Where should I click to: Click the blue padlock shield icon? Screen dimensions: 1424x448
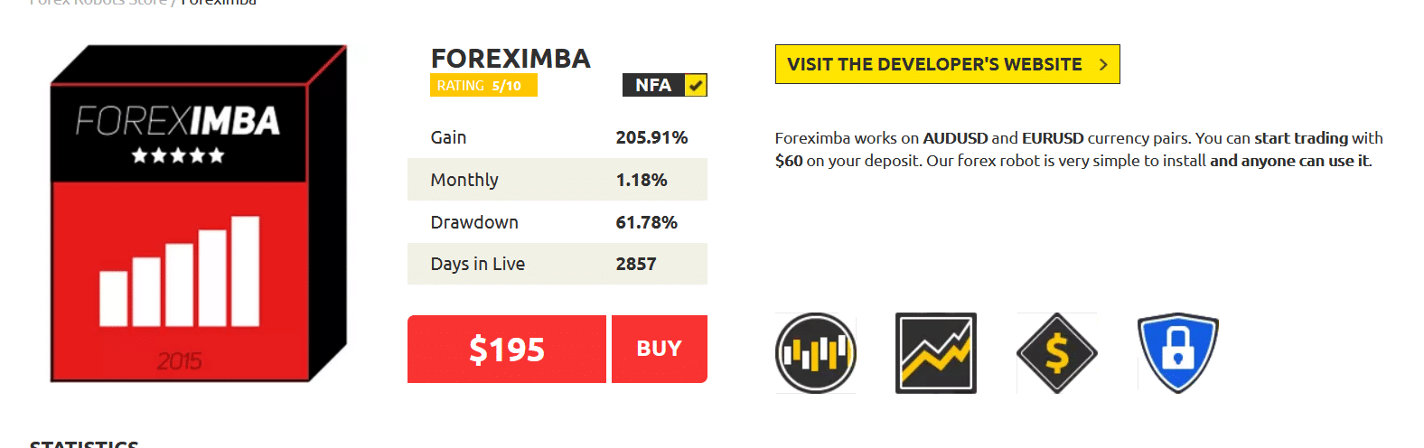tap(1178, 353)
